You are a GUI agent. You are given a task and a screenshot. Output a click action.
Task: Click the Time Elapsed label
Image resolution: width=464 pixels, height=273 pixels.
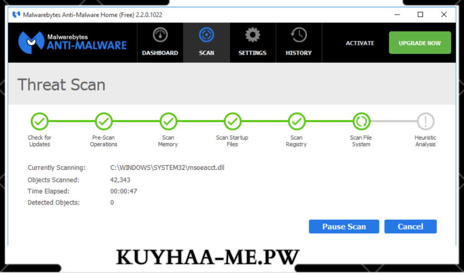tap(48, 191)
